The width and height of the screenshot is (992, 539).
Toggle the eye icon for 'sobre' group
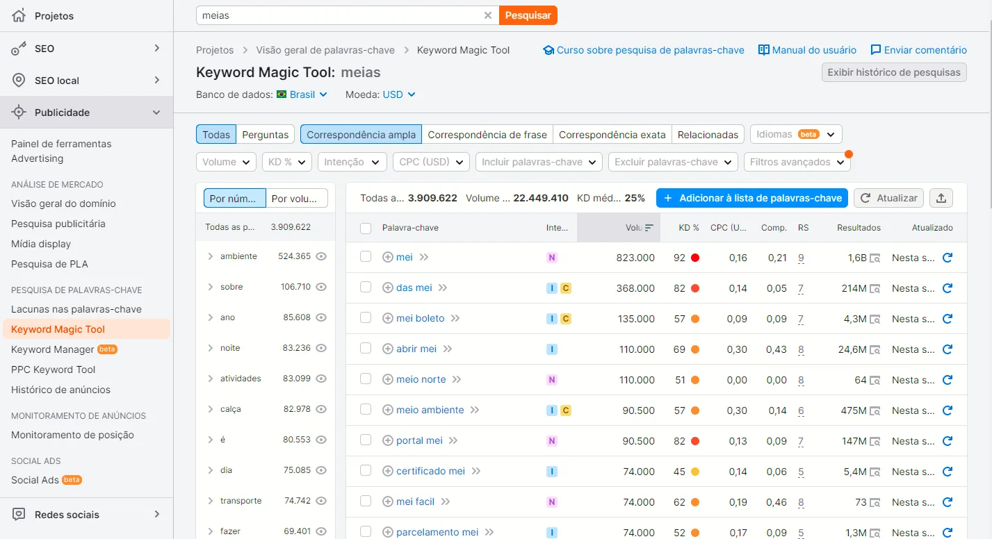tap(321, 287)
